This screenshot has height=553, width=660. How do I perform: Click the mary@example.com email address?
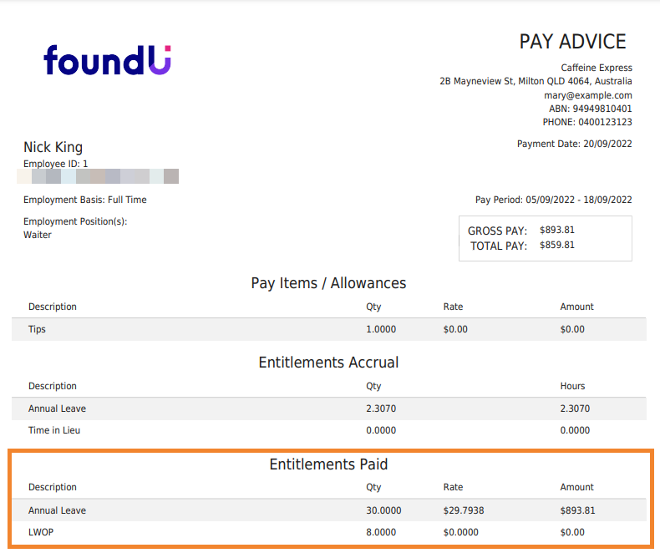[587, 95]
